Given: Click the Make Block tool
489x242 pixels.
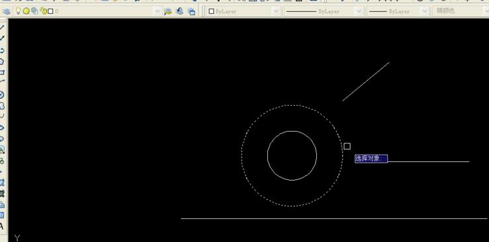Looking at the screenshot, I should 2,161.
